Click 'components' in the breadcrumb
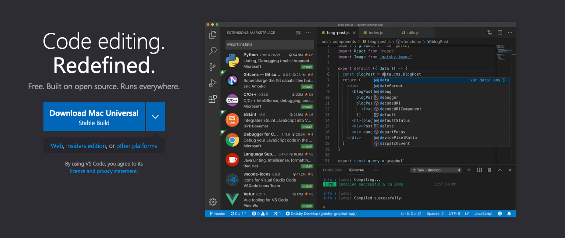Viewport: 565px width, 238px height. pos(344,42)
